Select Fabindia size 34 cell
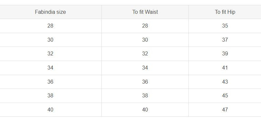 click(50, 68)
